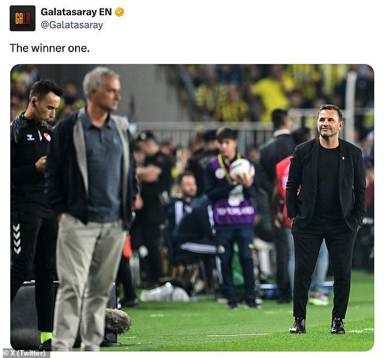The image size is (384, 358).
Task: Click the © X (Twitter) credit label
Action: [25, 353]
